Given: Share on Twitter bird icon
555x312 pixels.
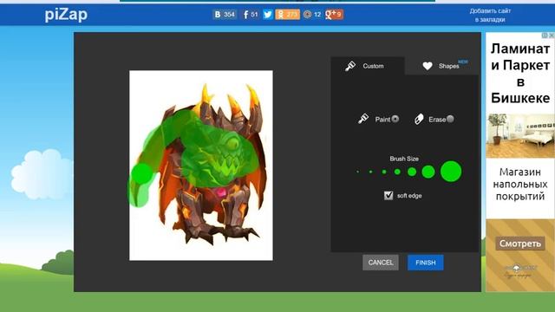Looking at the screenshot, I should (x=268, y=15).
